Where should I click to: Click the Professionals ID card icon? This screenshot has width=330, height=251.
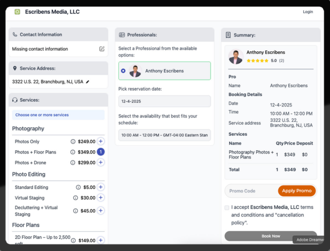122,35
